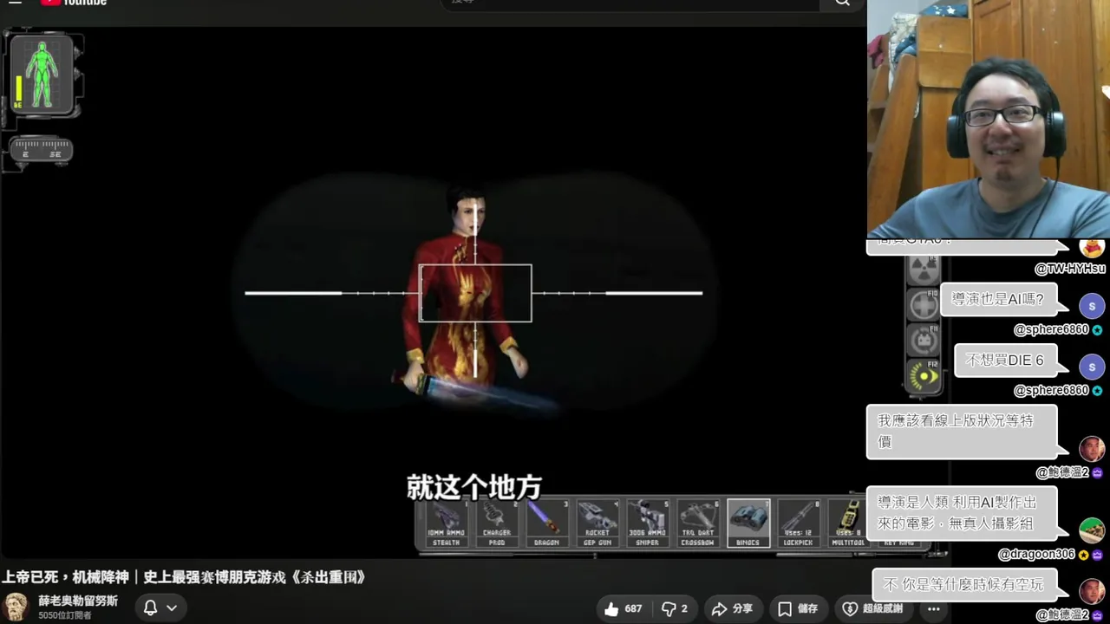This screenshot has width=1110, height=624.
Task: Open sphere6860's avatar beside 不想買DIE 6
Action: click(x=1092, y=367)
